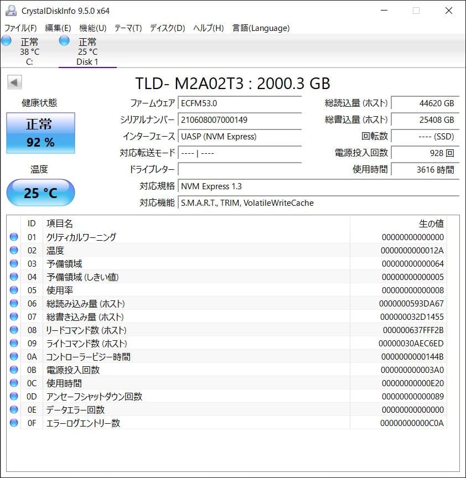Image resolution: width=466 pixels, height=478 pixels.
Task: Click status dot next to 使用率
Action: click(x=13, y=290)
